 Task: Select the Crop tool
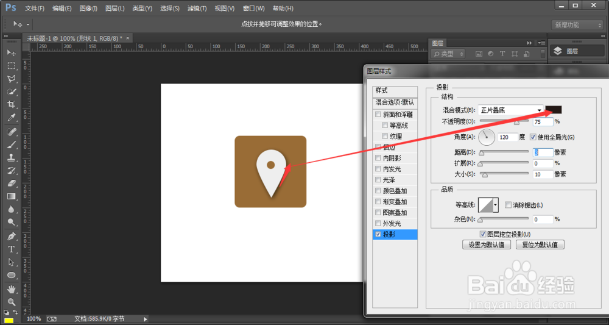tap(11, 104)
